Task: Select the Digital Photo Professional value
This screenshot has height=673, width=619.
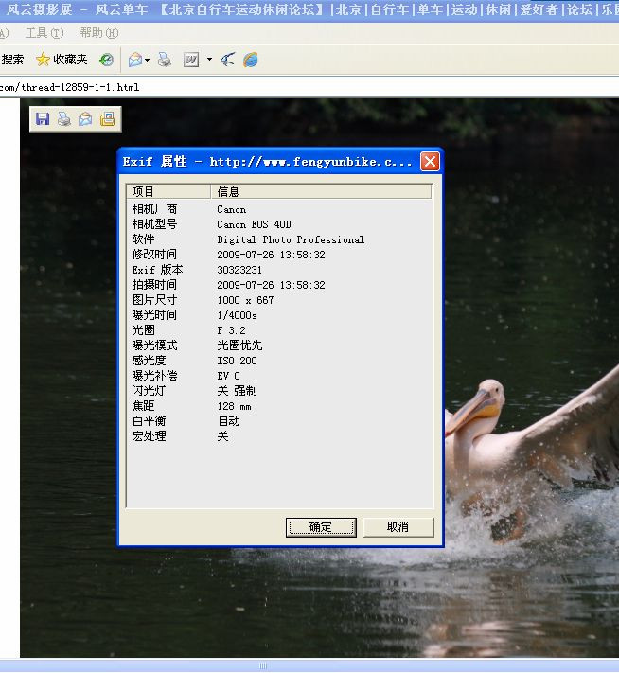Action: click(x=291, y=239)
